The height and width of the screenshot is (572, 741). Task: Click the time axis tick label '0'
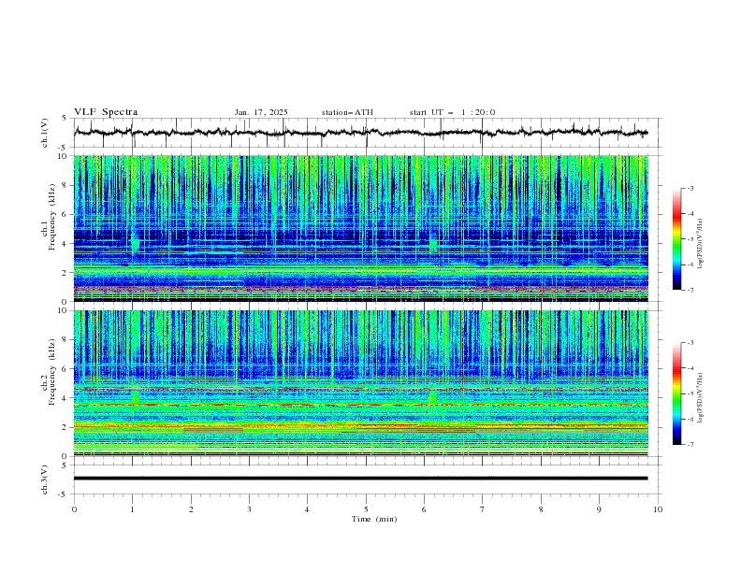[x=74, y=509]
